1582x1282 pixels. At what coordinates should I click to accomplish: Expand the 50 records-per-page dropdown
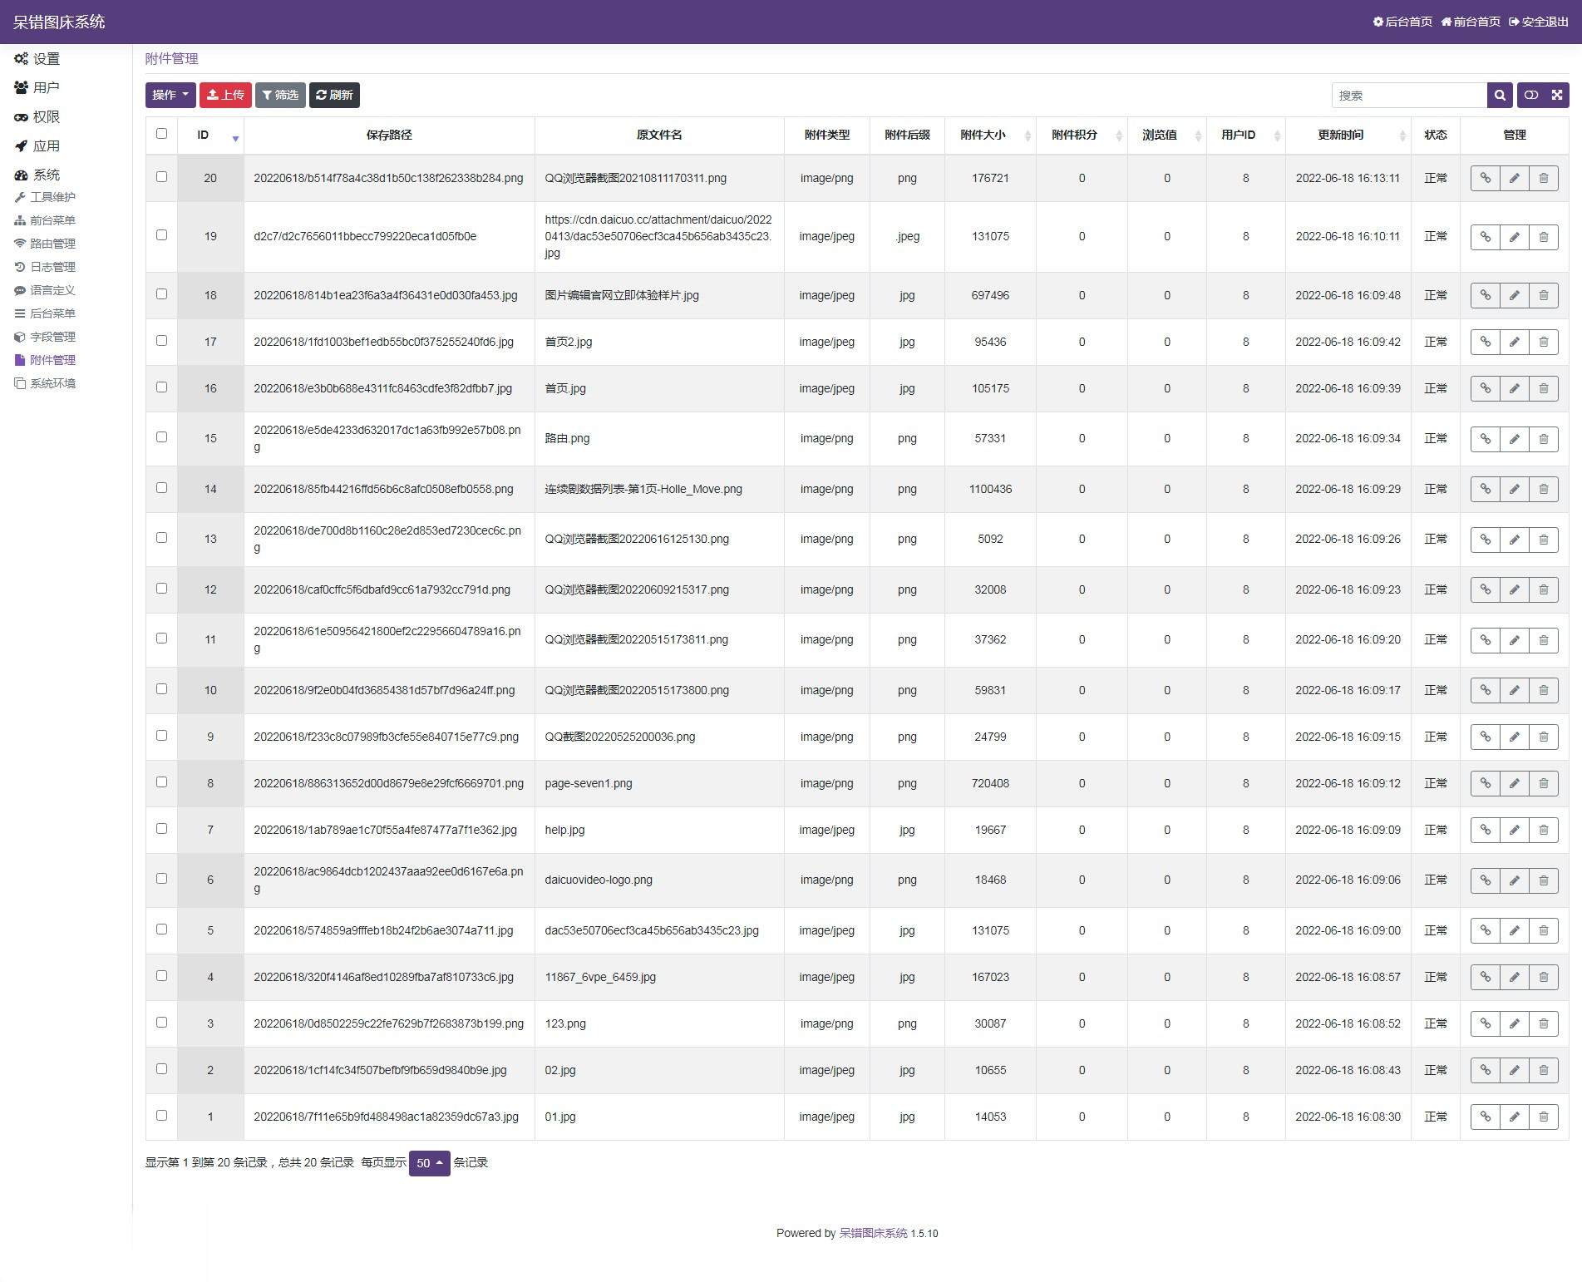point(429,1163)
